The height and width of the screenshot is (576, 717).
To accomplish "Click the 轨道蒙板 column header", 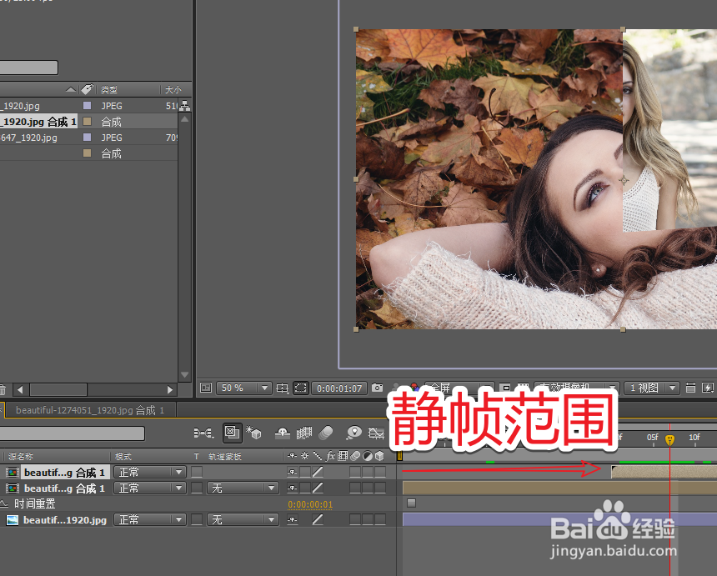I will pos(225,456).
